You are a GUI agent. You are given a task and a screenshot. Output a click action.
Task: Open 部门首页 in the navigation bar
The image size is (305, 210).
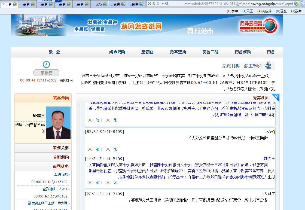click(x=210, y=52)
